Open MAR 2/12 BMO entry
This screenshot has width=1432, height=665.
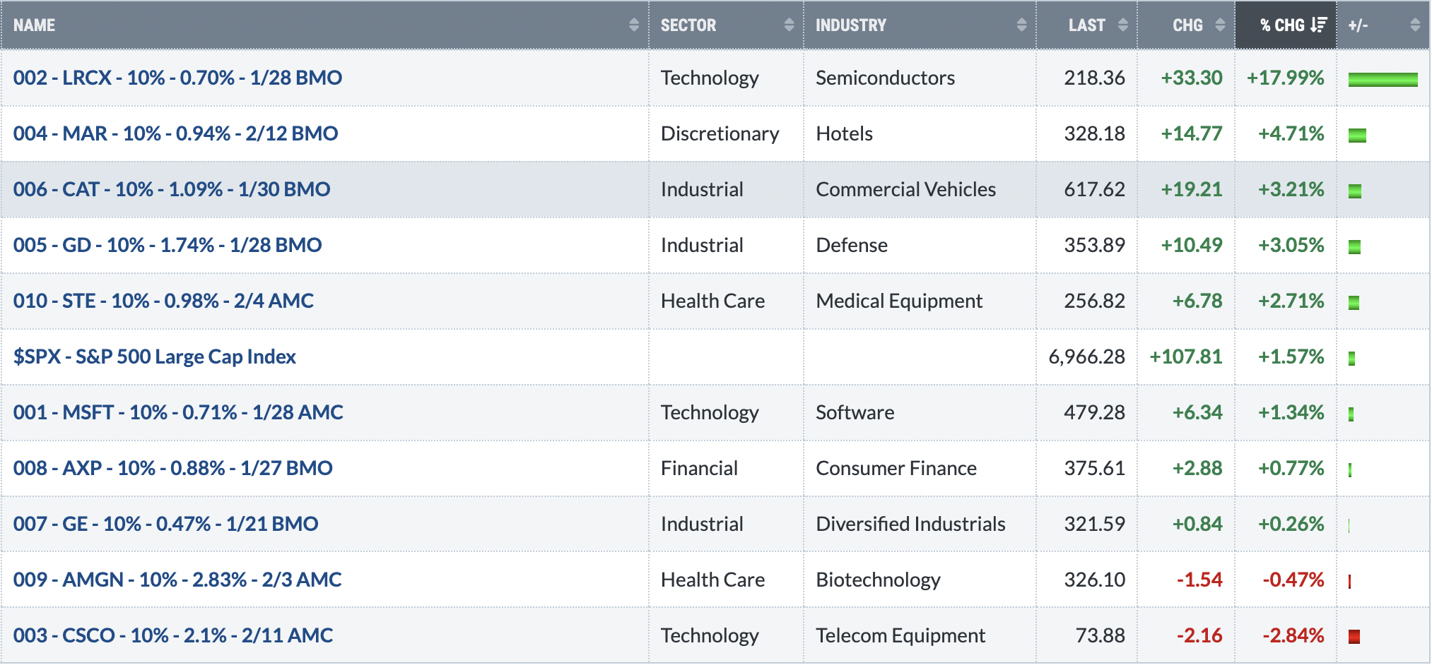click(x=175, y=133)
